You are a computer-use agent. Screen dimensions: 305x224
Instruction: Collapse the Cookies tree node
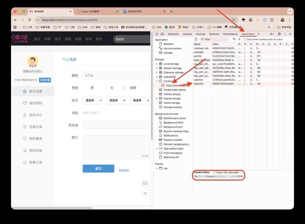pos(157,81)
